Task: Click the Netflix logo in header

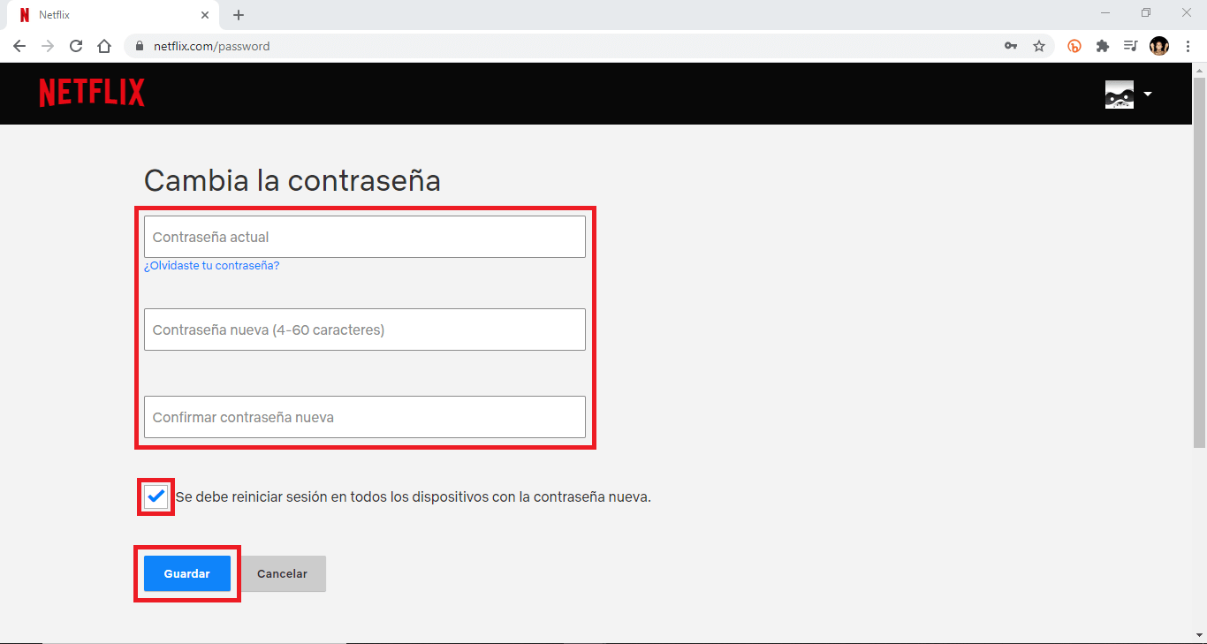Action: (92, 93)
